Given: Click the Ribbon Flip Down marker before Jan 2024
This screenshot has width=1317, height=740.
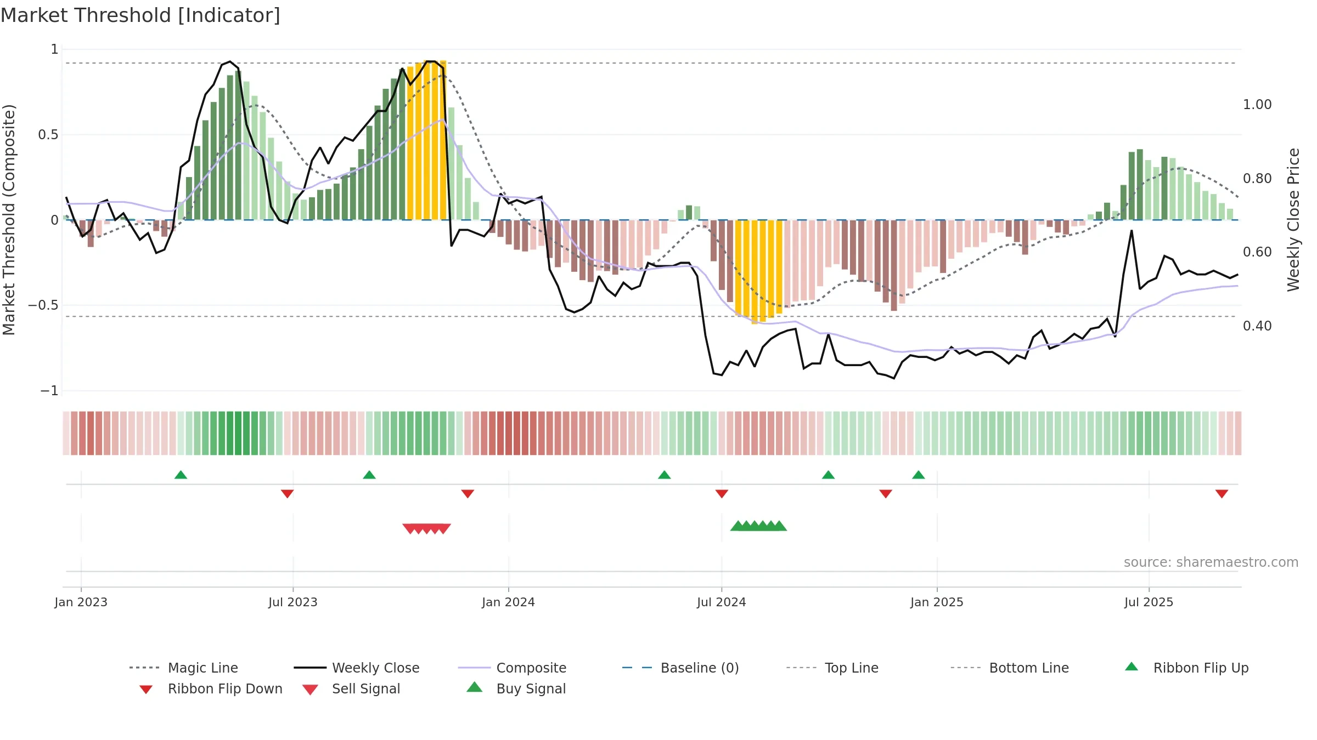Looking at the screenshot, I should point(468,494).
